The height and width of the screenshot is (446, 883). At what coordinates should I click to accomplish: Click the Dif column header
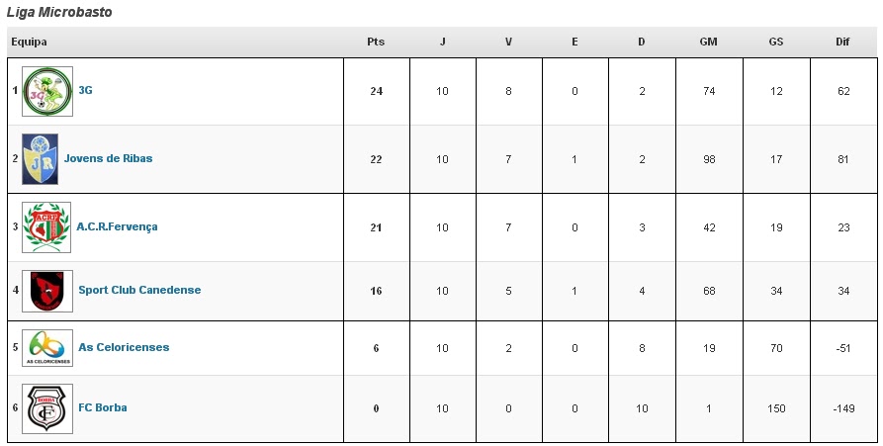842,42
